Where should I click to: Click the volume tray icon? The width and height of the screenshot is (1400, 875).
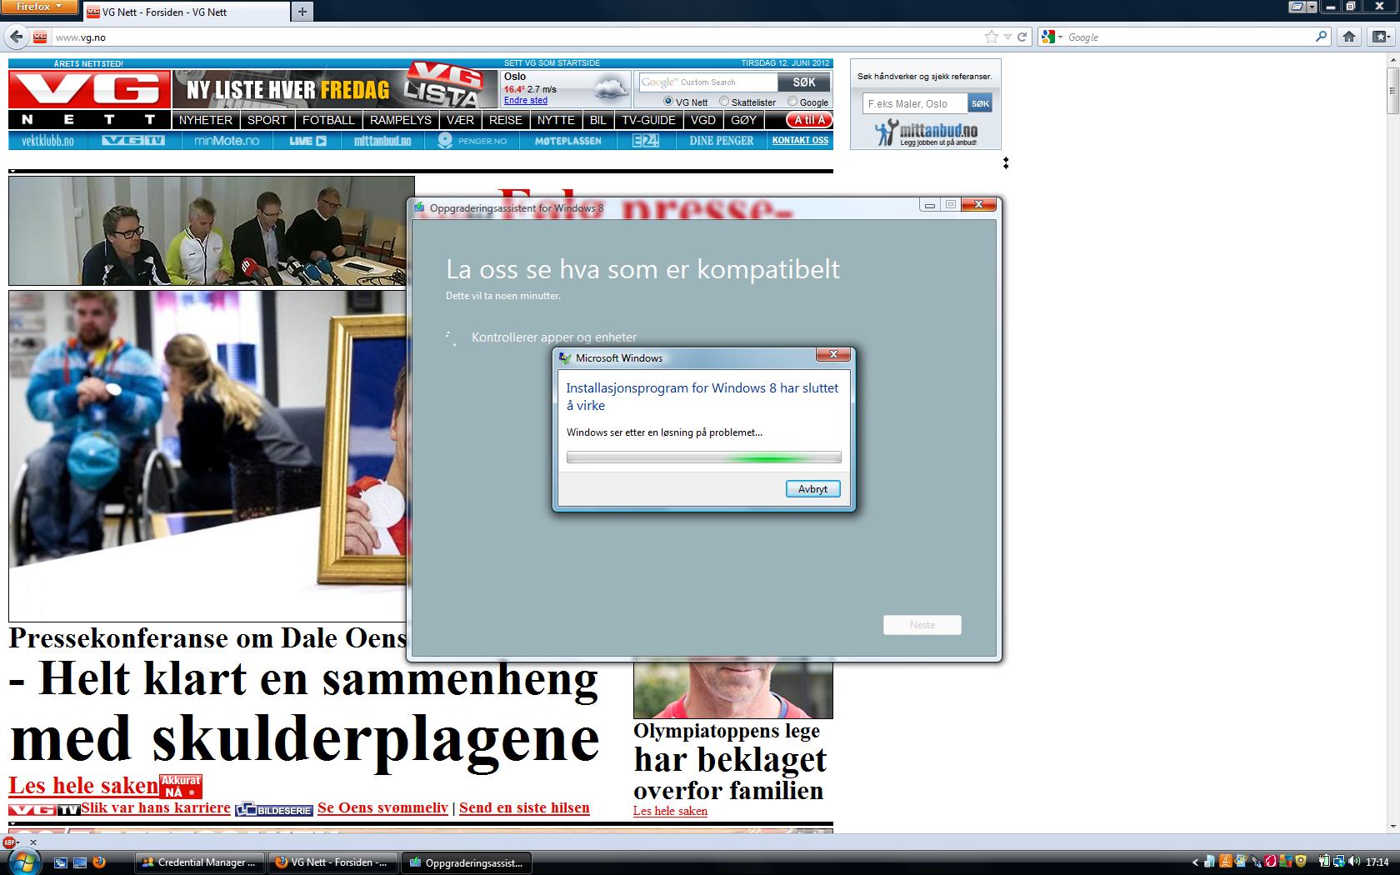pyautogui.click(x=1353, y=862)
